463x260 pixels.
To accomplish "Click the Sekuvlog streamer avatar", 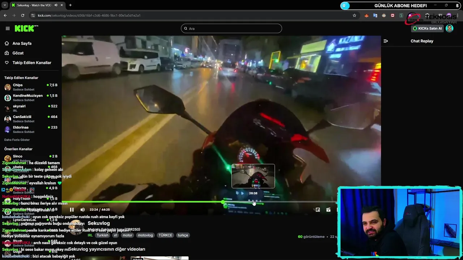I will click(x=76, y=227).
